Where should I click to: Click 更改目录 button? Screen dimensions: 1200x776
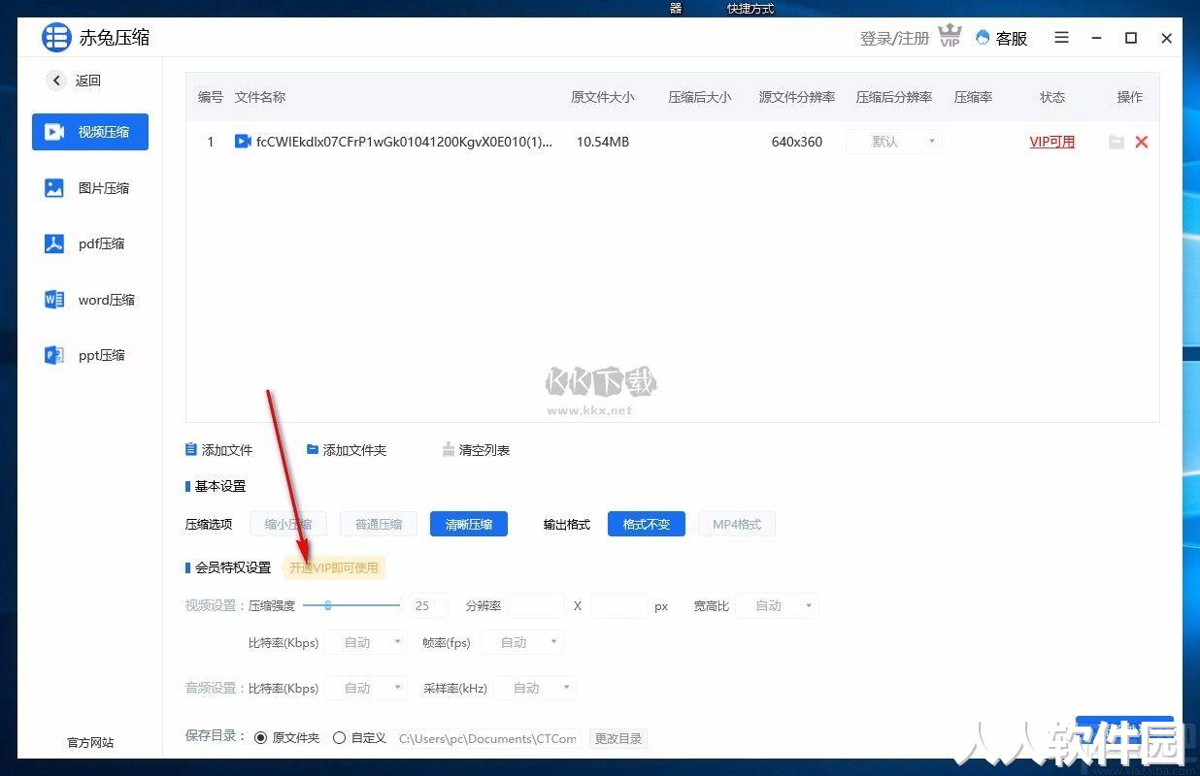click(618, 738)
